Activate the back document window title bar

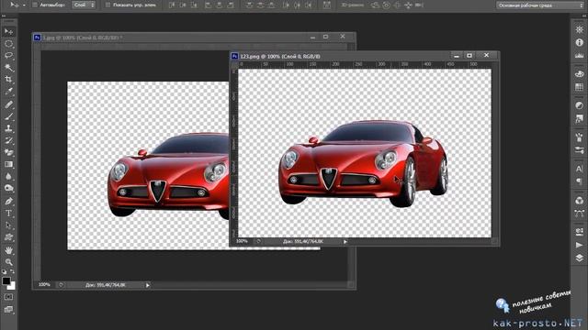(194, 37)
